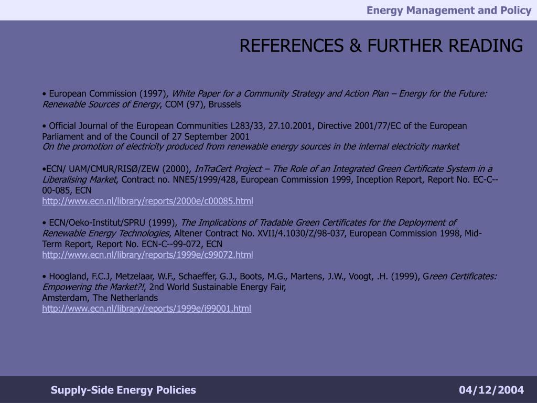537x403 pixels.
Task: Click 'Empowering the Market?!' italic text
Action: 93,287
